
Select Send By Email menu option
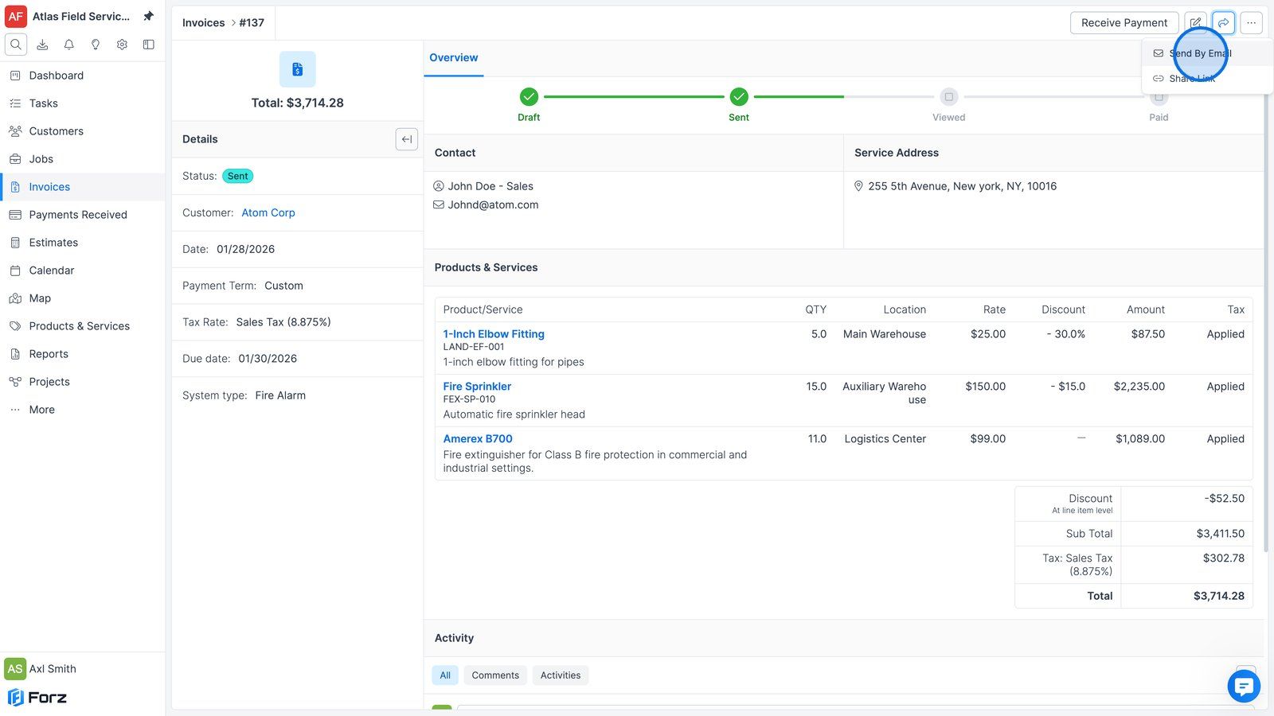point(1207,53)
